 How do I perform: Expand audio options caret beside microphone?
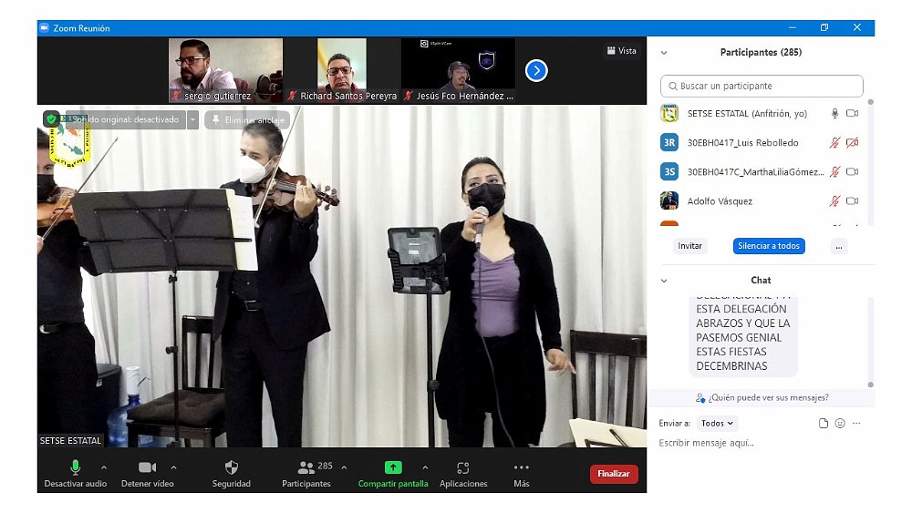(103, 467)
